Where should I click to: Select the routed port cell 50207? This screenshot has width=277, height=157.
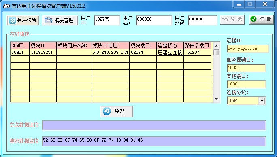pos(198,52)
